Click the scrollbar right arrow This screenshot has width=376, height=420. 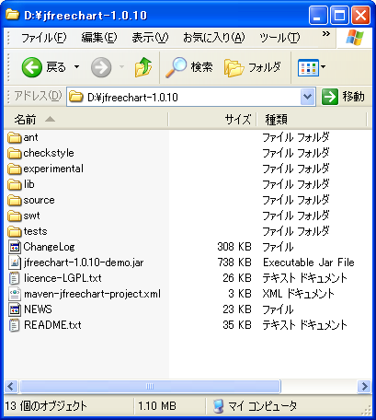pyautogui.click(x=364, y=386)
